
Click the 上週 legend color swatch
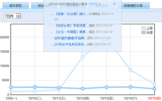pyautogui.click(x=143, y=28)
